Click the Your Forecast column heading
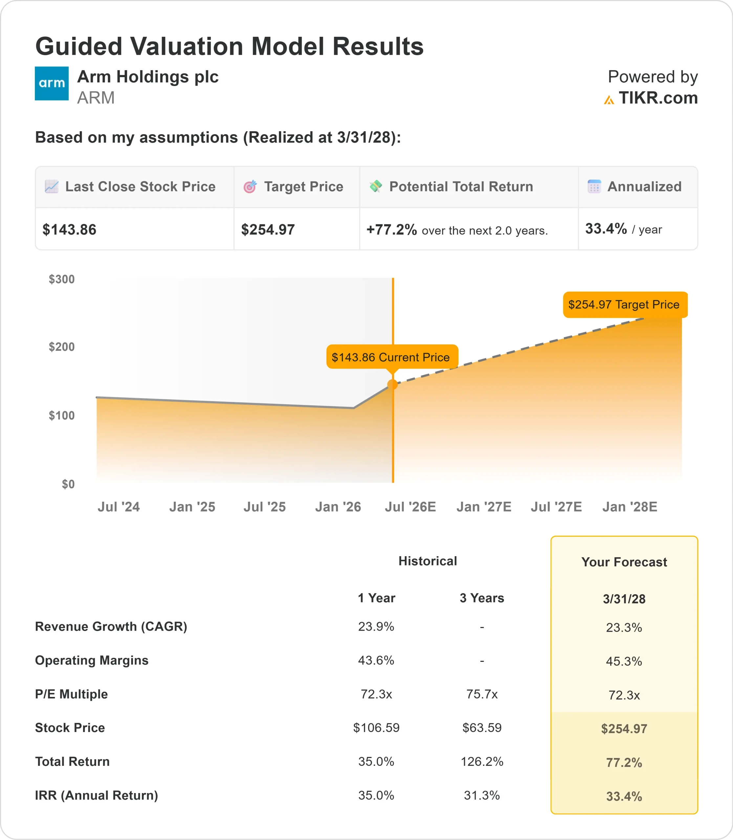Screen dimensions: 733x840 (624, 562)
